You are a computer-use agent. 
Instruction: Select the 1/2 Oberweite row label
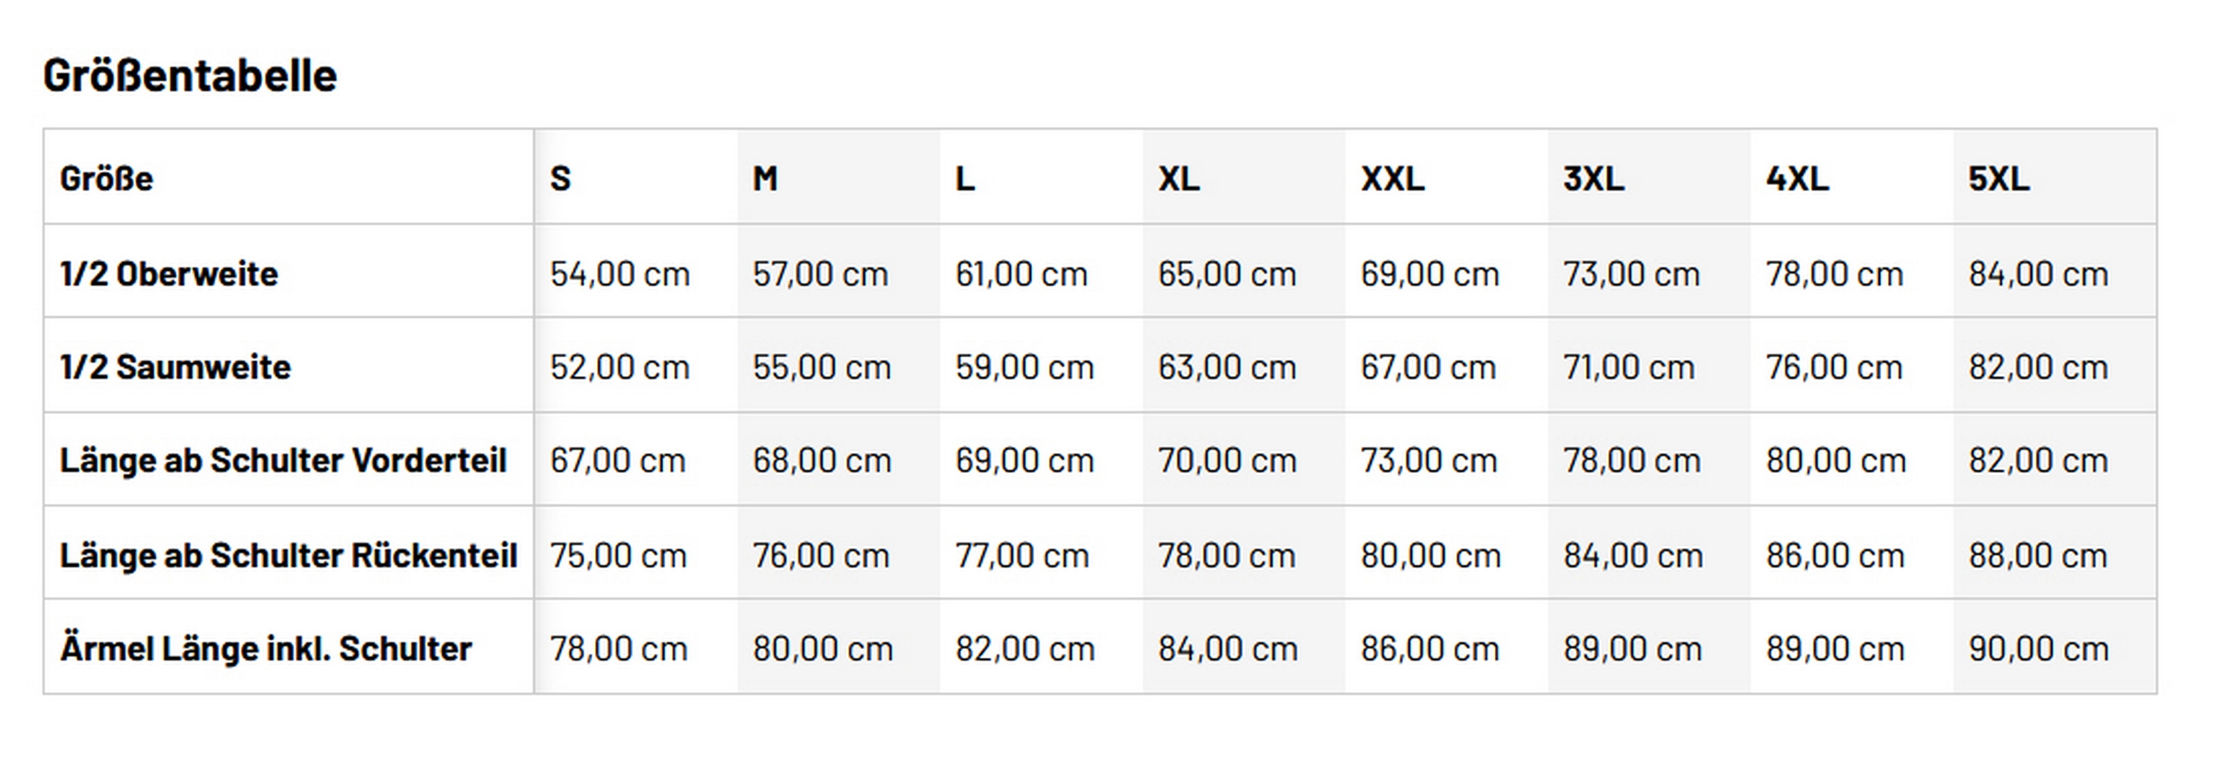(x=168, y=274)
